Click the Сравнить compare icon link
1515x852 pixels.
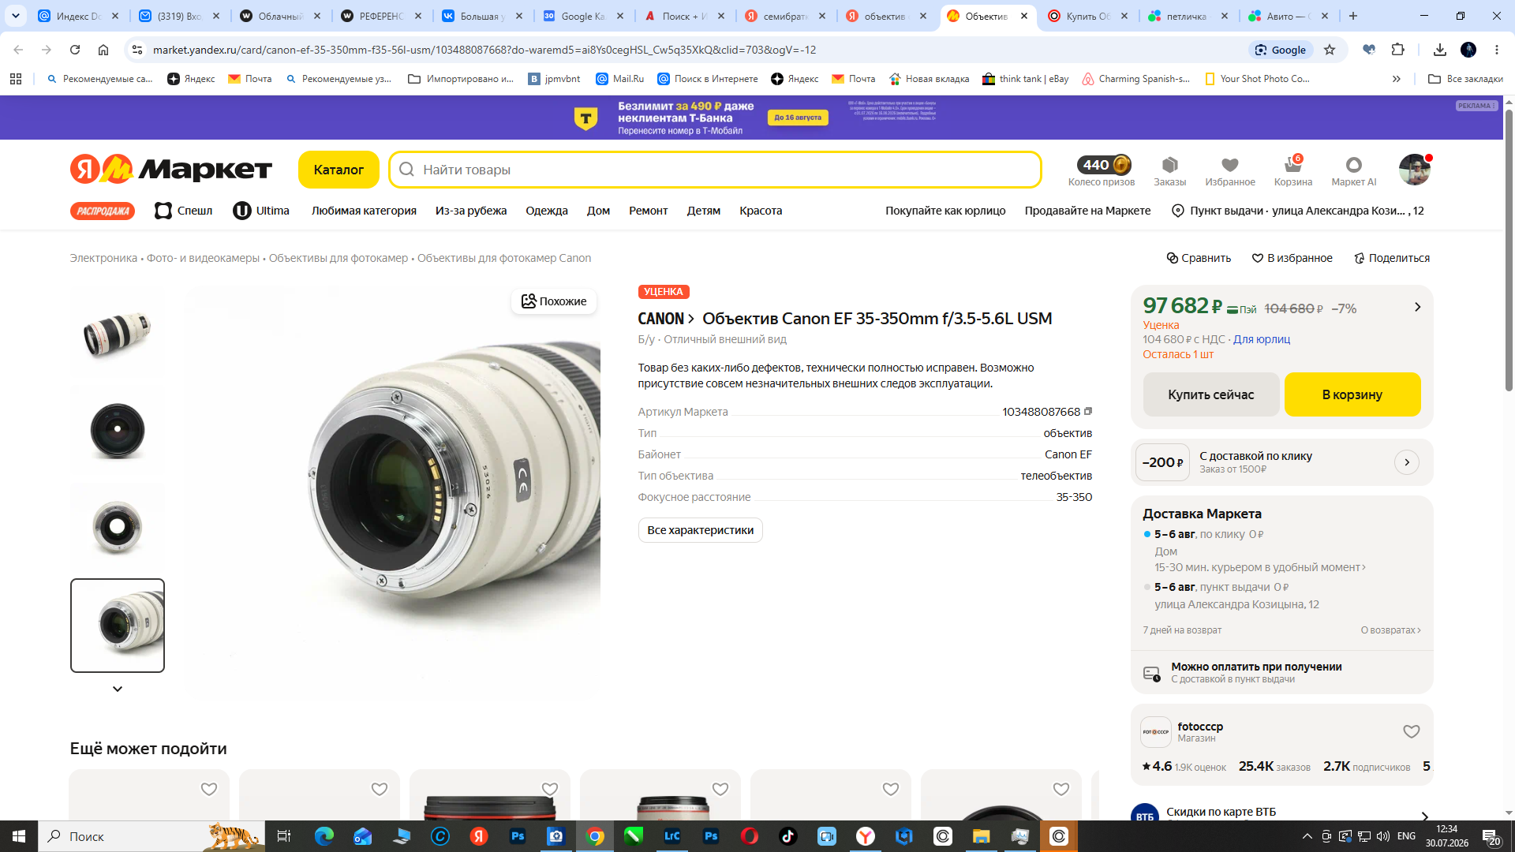(1199, 258)
